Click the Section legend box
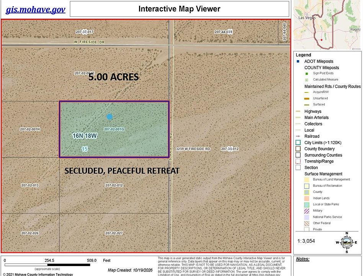The height and width of the screenshot is (276, 363). point(298,167)
